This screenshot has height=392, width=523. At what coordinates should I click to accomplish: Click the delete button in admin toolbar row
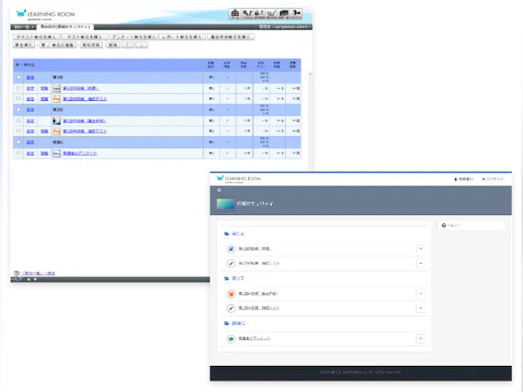tap(113, 45)
